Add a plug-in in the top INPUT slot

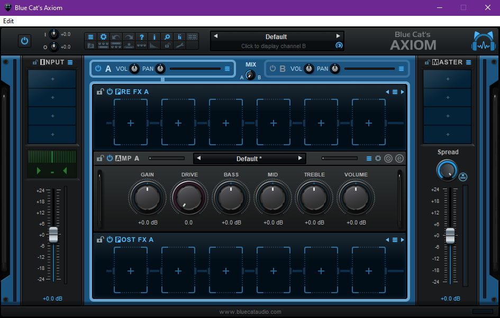point(52,79)
